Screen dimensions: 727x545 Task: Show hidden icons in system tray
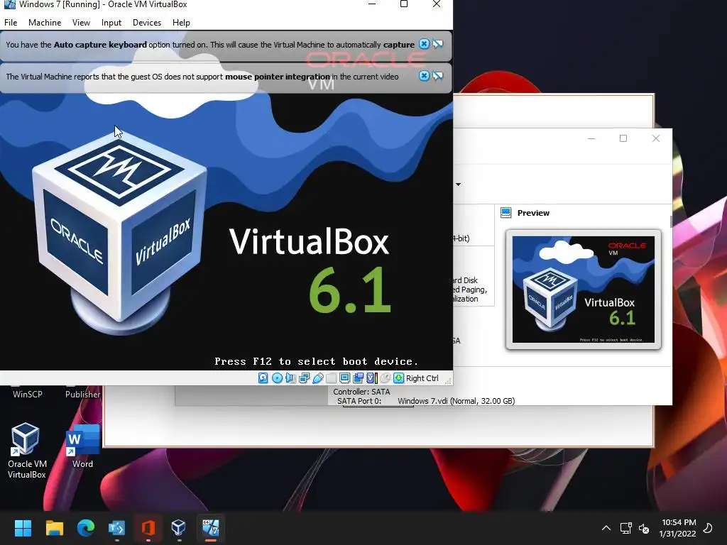(606, 528)
